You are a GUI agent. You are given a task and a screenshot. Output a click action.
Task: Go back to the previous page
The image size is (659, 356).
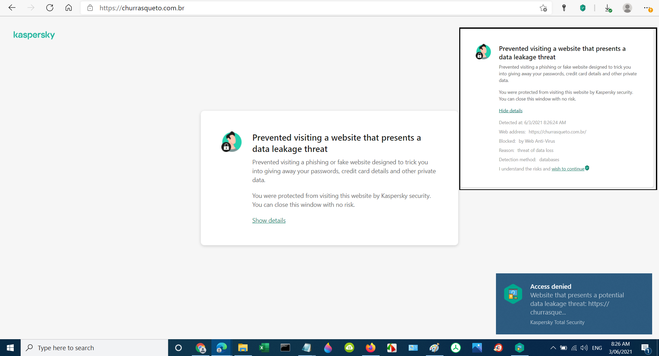coord(12,8)
